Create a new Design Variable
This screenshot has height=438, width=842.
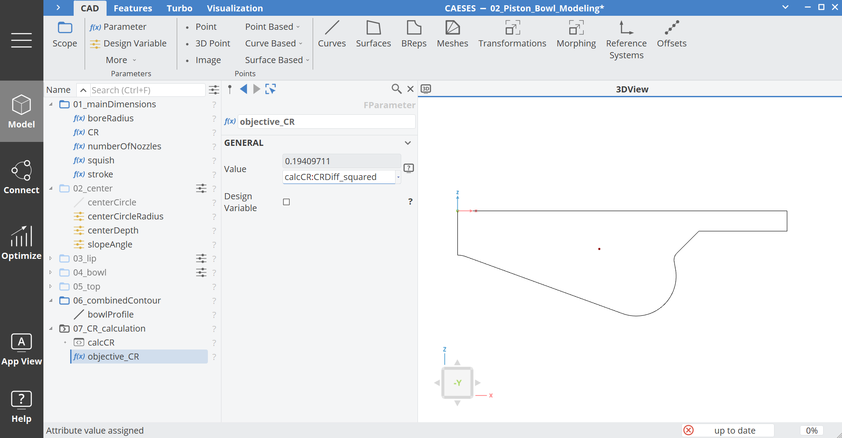128,43
